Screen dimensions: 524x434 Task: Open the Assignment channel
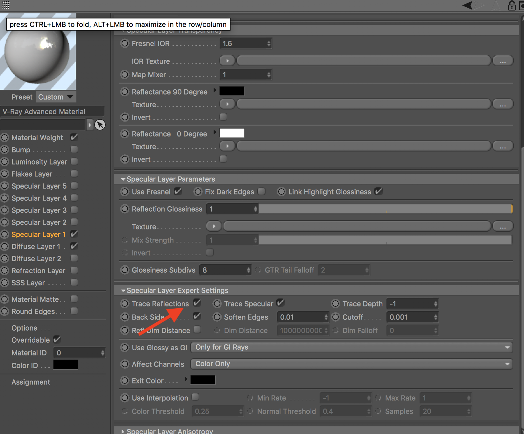[31, 382]
